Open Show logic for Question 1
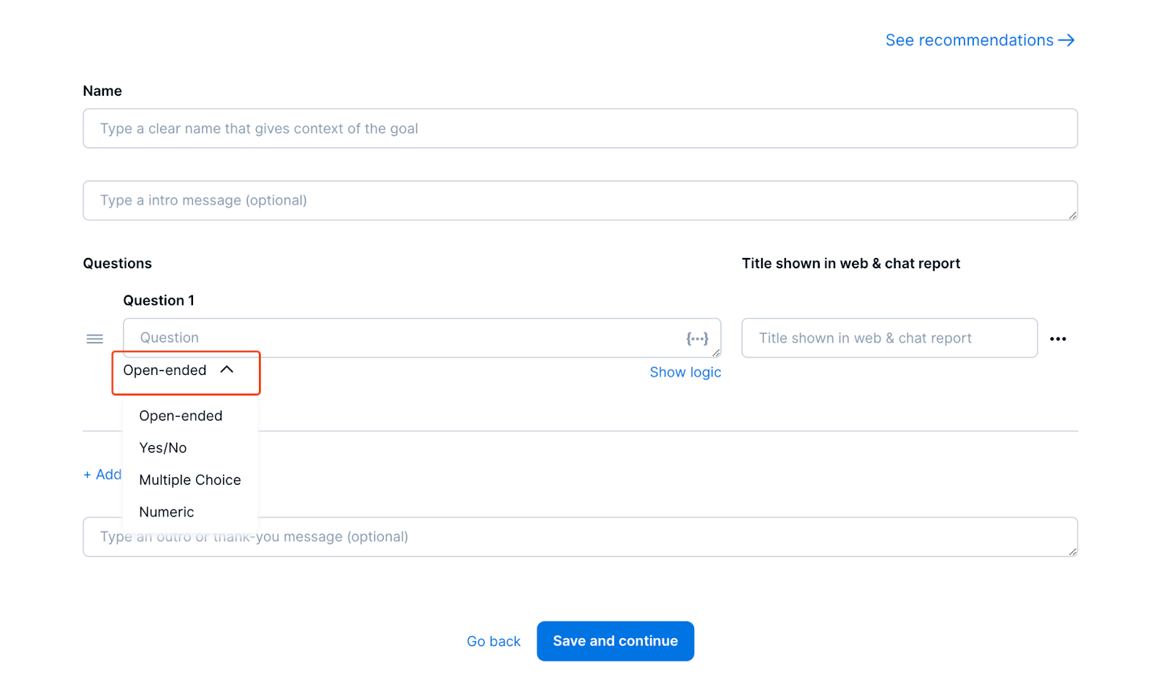The width and height of the screenshot is (1170, 693). click(x=685, y=371)
